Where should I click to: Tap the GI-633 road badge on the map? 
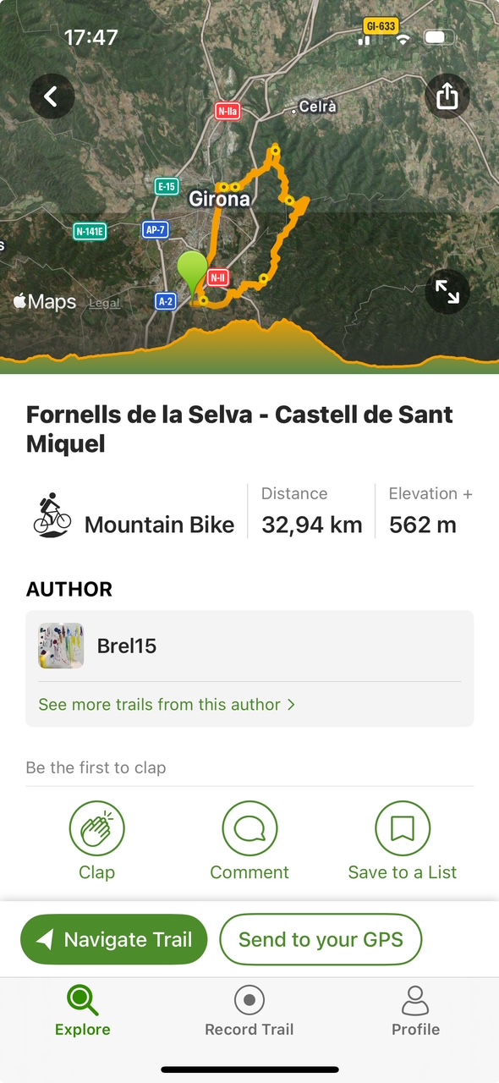click(381, 26)
